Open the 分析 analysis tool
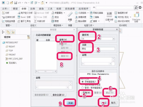The width and height of the screenshot is (143, 107). coord(5,13)
